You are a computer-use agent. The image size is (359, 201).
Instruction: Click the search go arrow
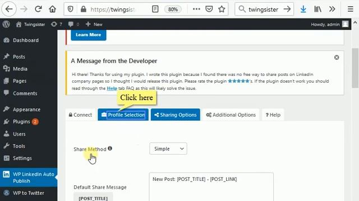pos(287,9)
